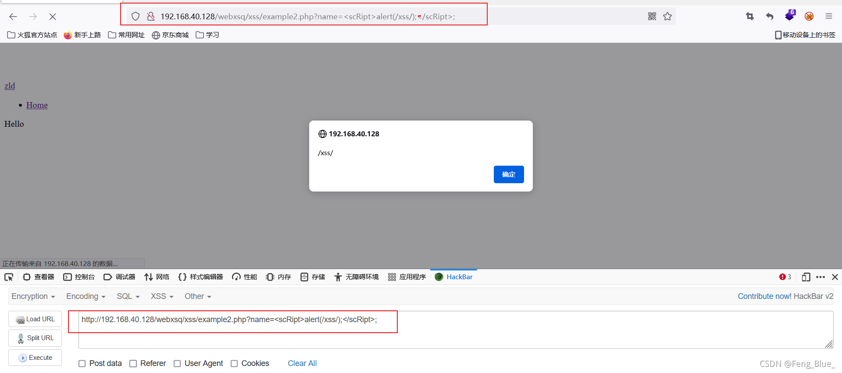
Task: Toggle responsive design mode icon
Action: point(806,277)
